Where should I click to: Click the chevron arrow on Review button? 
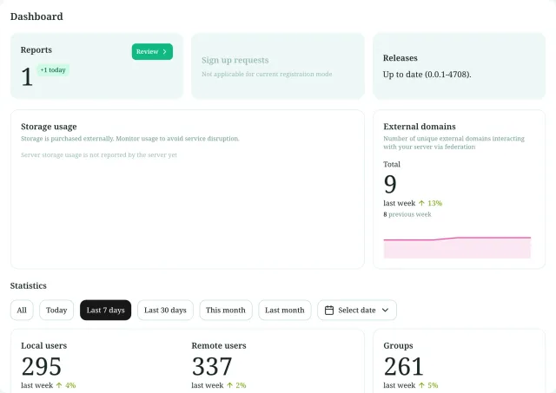coord(164,52)
